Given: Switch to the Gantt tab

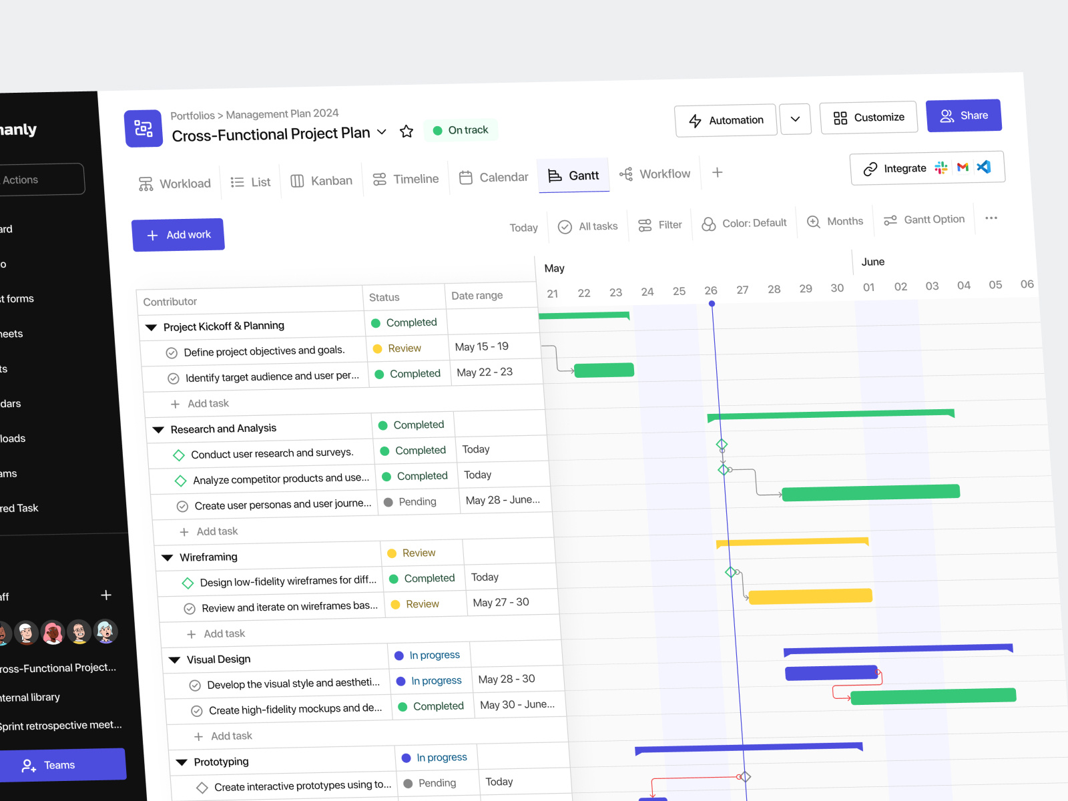Looking at the screenshot, I should (x=573, y=176).
